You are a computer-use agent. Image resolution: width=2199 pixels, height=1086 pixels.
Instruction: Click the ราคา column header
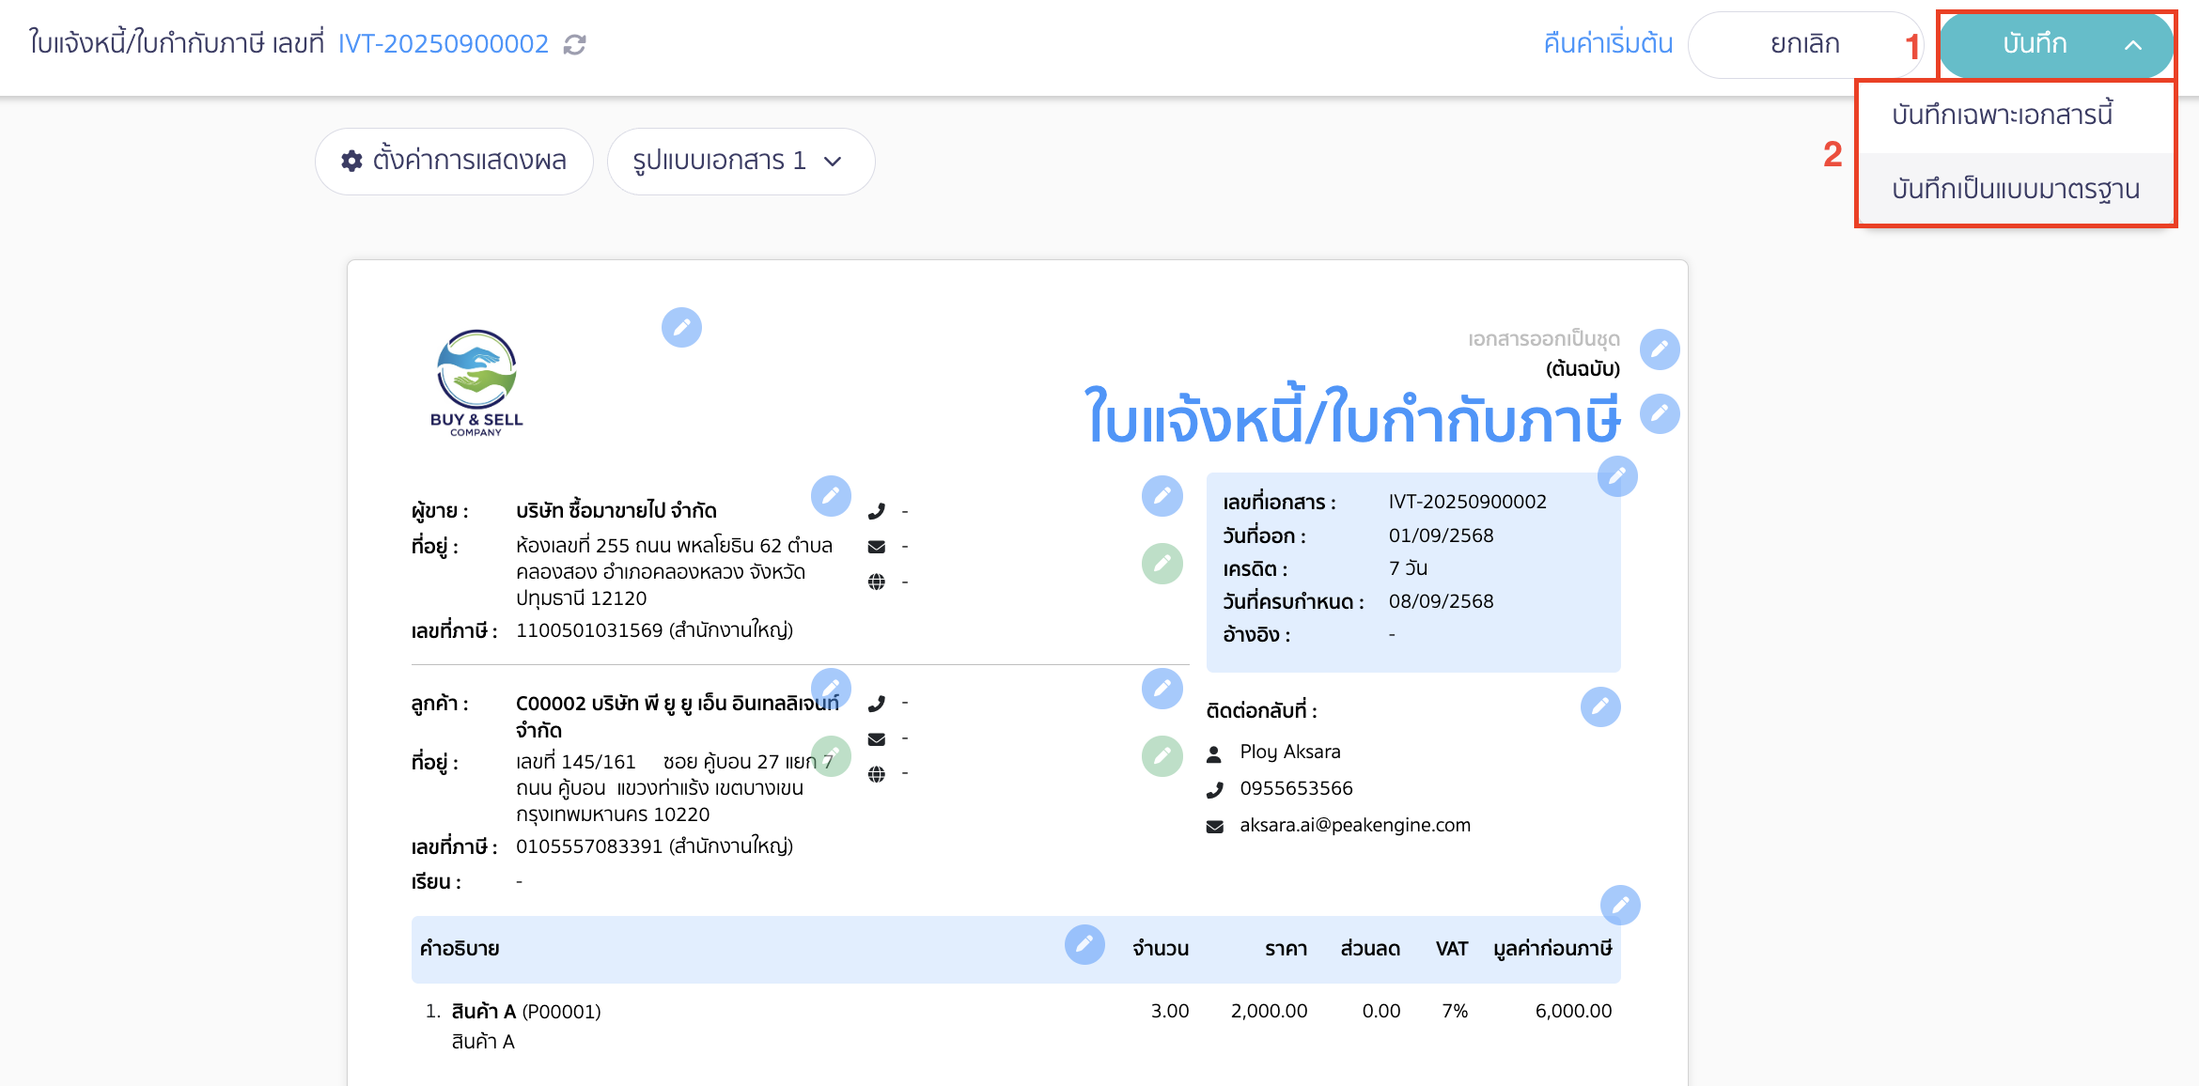(1286, 949)
